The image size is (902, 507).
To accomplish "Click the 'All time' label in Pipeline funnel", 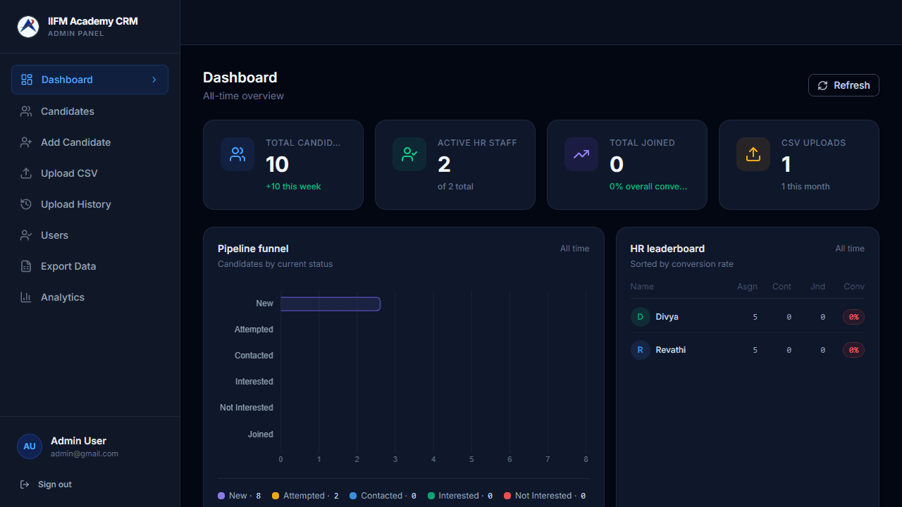I will click(x=575, y=249).
